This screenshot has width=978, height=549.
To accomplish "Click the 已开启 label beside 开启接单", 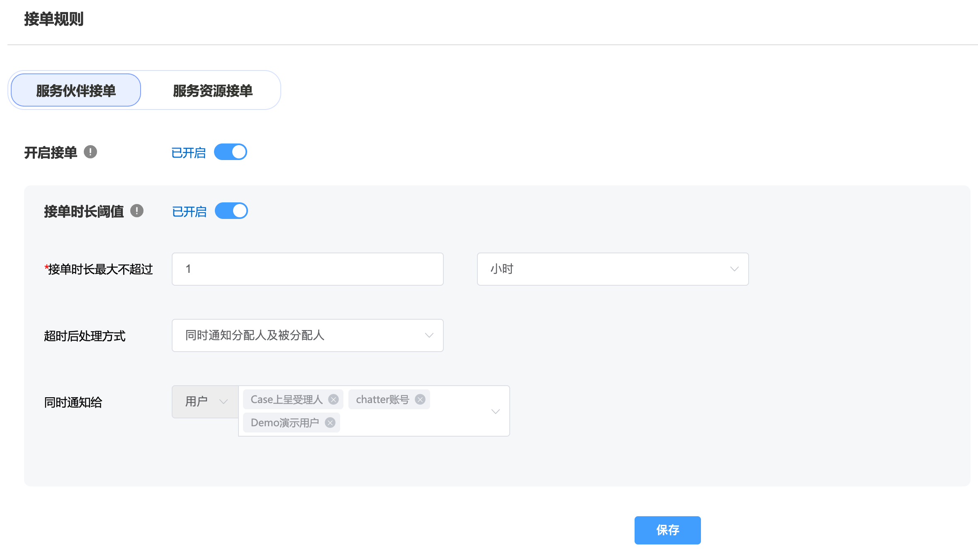I will point(189,153).
